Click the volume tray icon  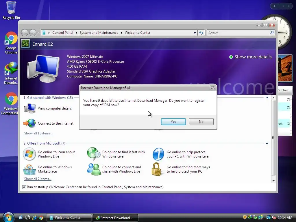(x=274, y=217)
